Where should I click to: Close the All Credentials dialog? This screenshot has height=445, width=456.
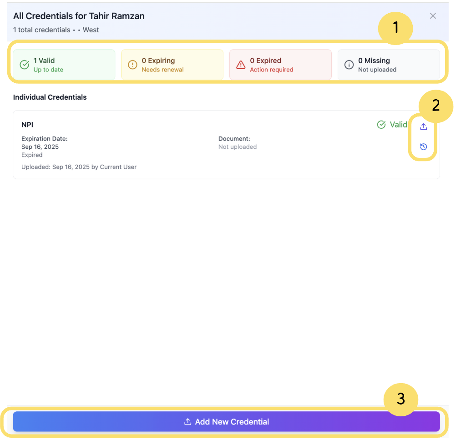[x=433, y=16]
